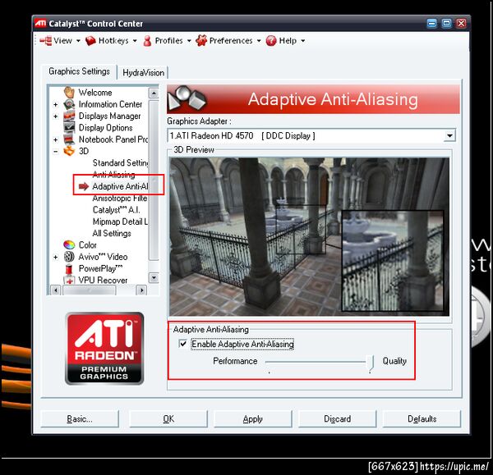Click tree scroll down arrow
Viewport: 493px width, 475px height.
tap(154, 278)
